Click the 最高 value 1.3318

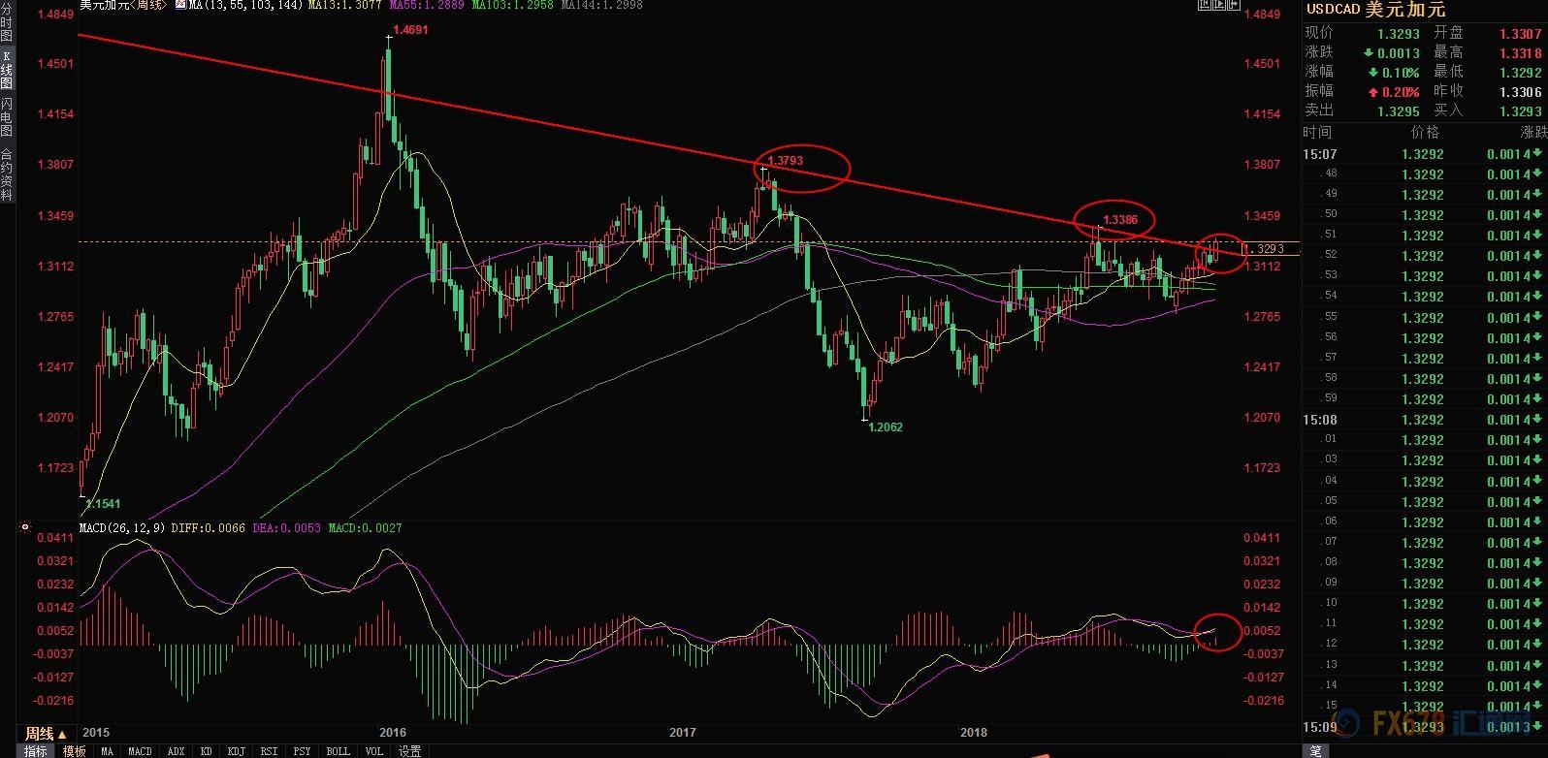click(1520, 53)
